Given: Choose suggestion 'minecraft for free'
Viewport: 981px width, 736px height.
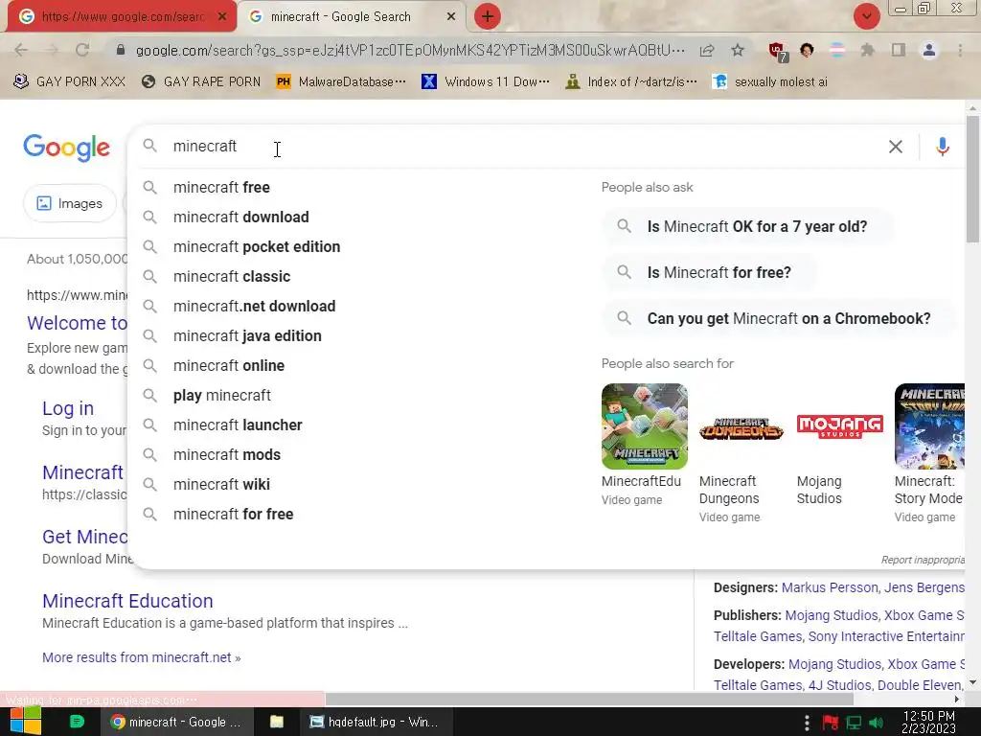Looking at the screenshot, I should (x=234, y=515).
